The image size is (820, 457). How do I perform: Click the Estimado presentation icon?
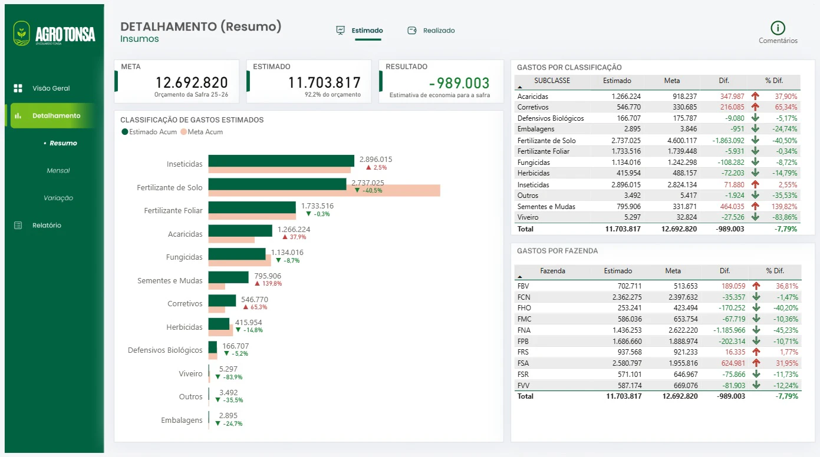point(340,31)
